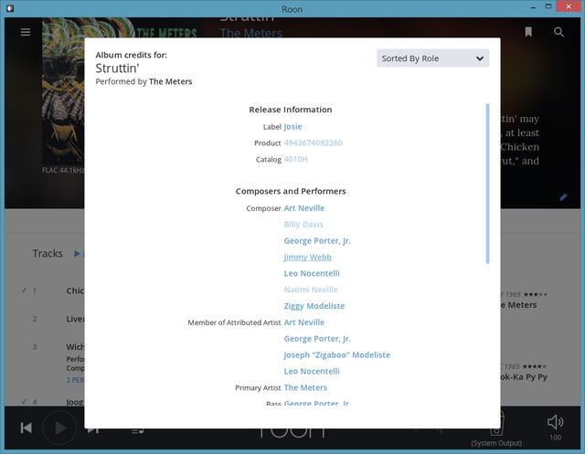Click The Meters artist link in header
The width and height of the screenshot is (585, 454).
point(250,33)
